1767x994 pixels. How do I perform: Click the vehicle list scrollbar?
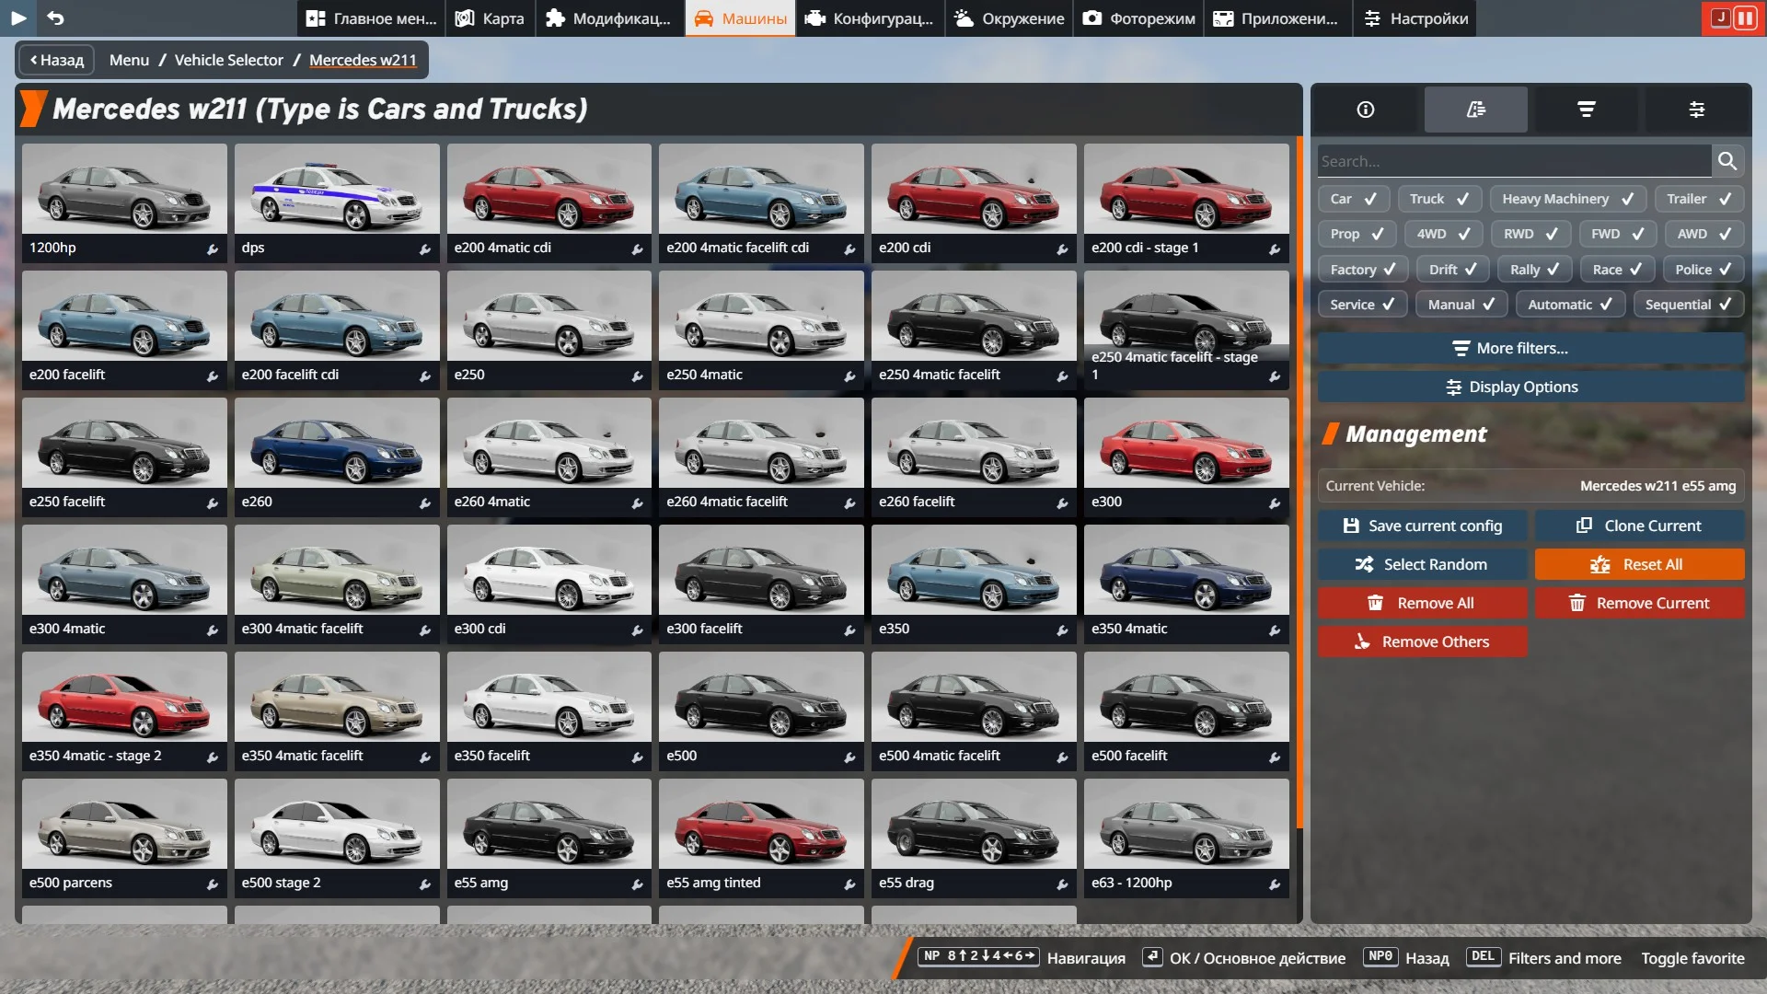[1299, 483]
